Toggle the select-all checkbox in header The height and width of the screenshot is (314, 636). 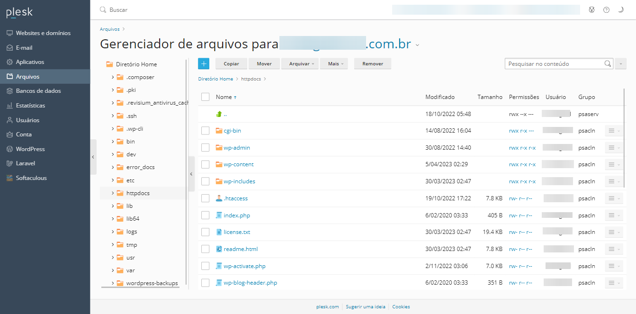point(205,97)
